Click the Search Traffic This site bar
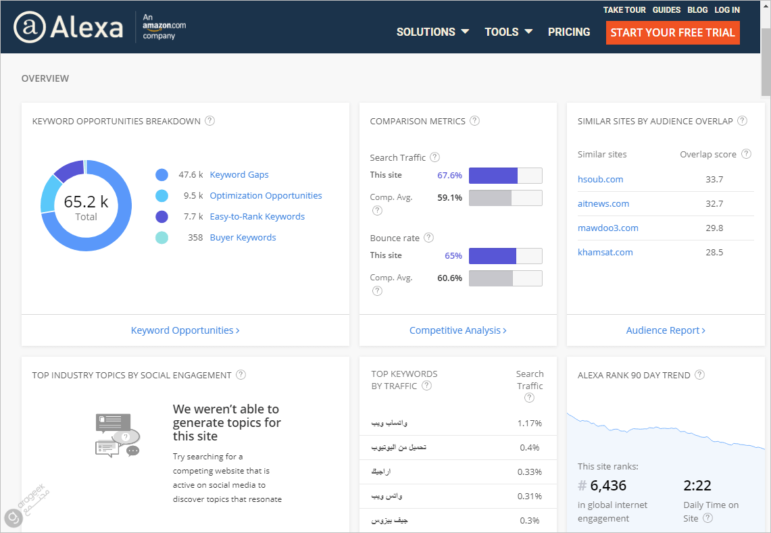The image size is (771, 533). tap(505, 176)
